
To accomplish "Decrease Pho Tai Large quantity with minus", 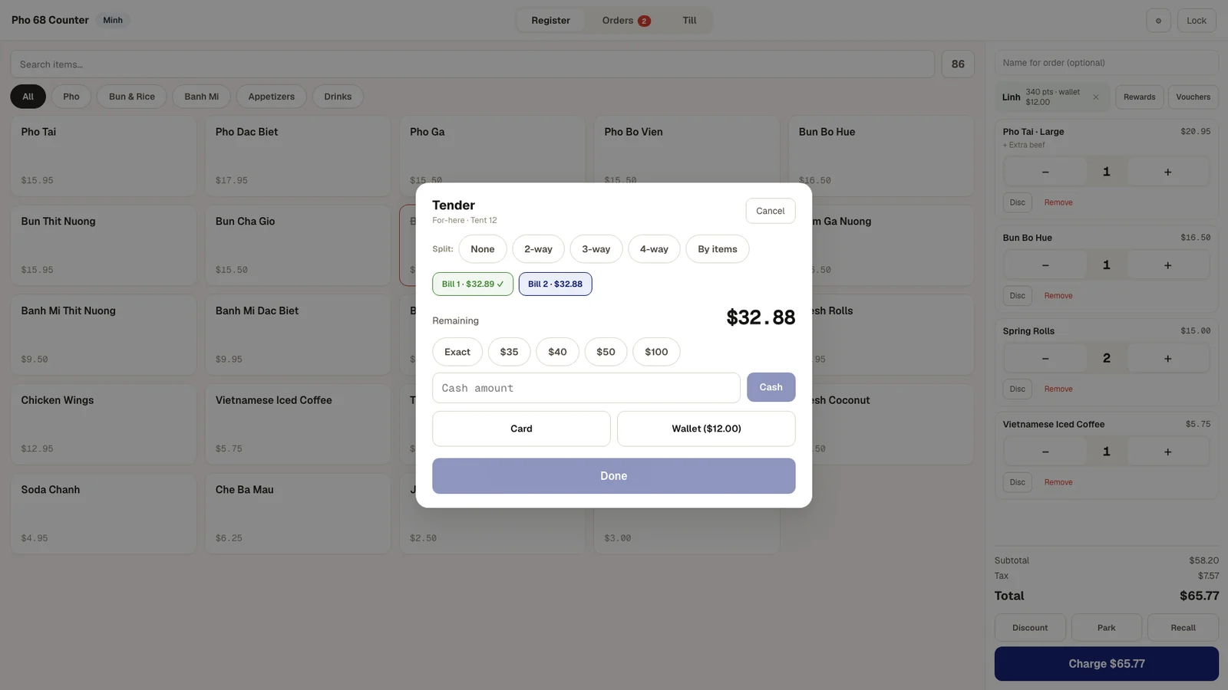I will point(1045,172).
